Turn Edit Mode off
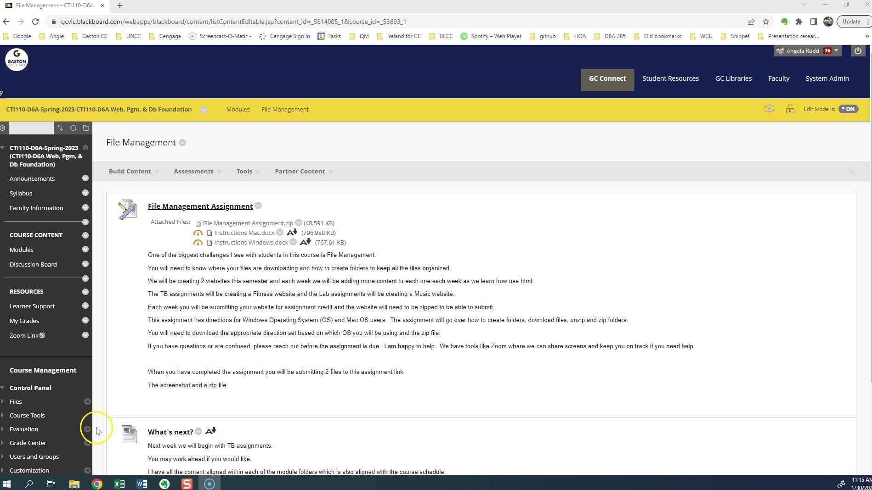The image size is (872, 490). 848,109
